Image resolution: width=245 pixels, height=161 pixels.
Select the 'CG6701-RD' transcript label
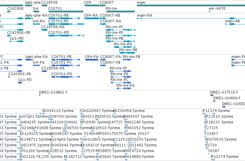click(x=58, y=32)
